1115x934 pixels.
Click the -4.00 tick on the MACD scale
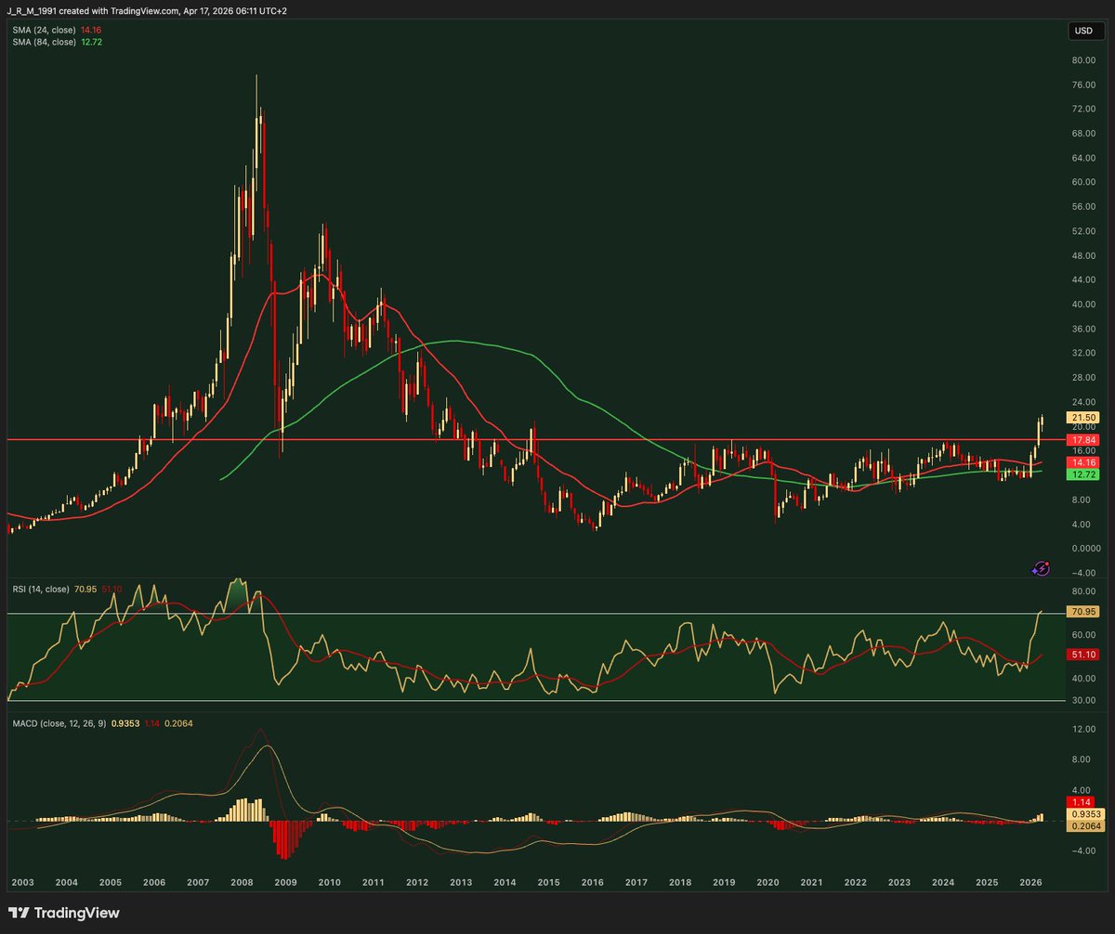click(1083, 850)
